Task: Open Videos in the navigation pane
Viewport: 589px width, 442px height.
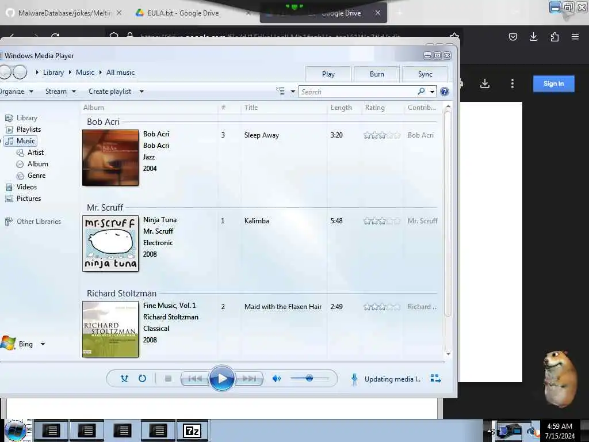Action: click(x=26, y=187)
